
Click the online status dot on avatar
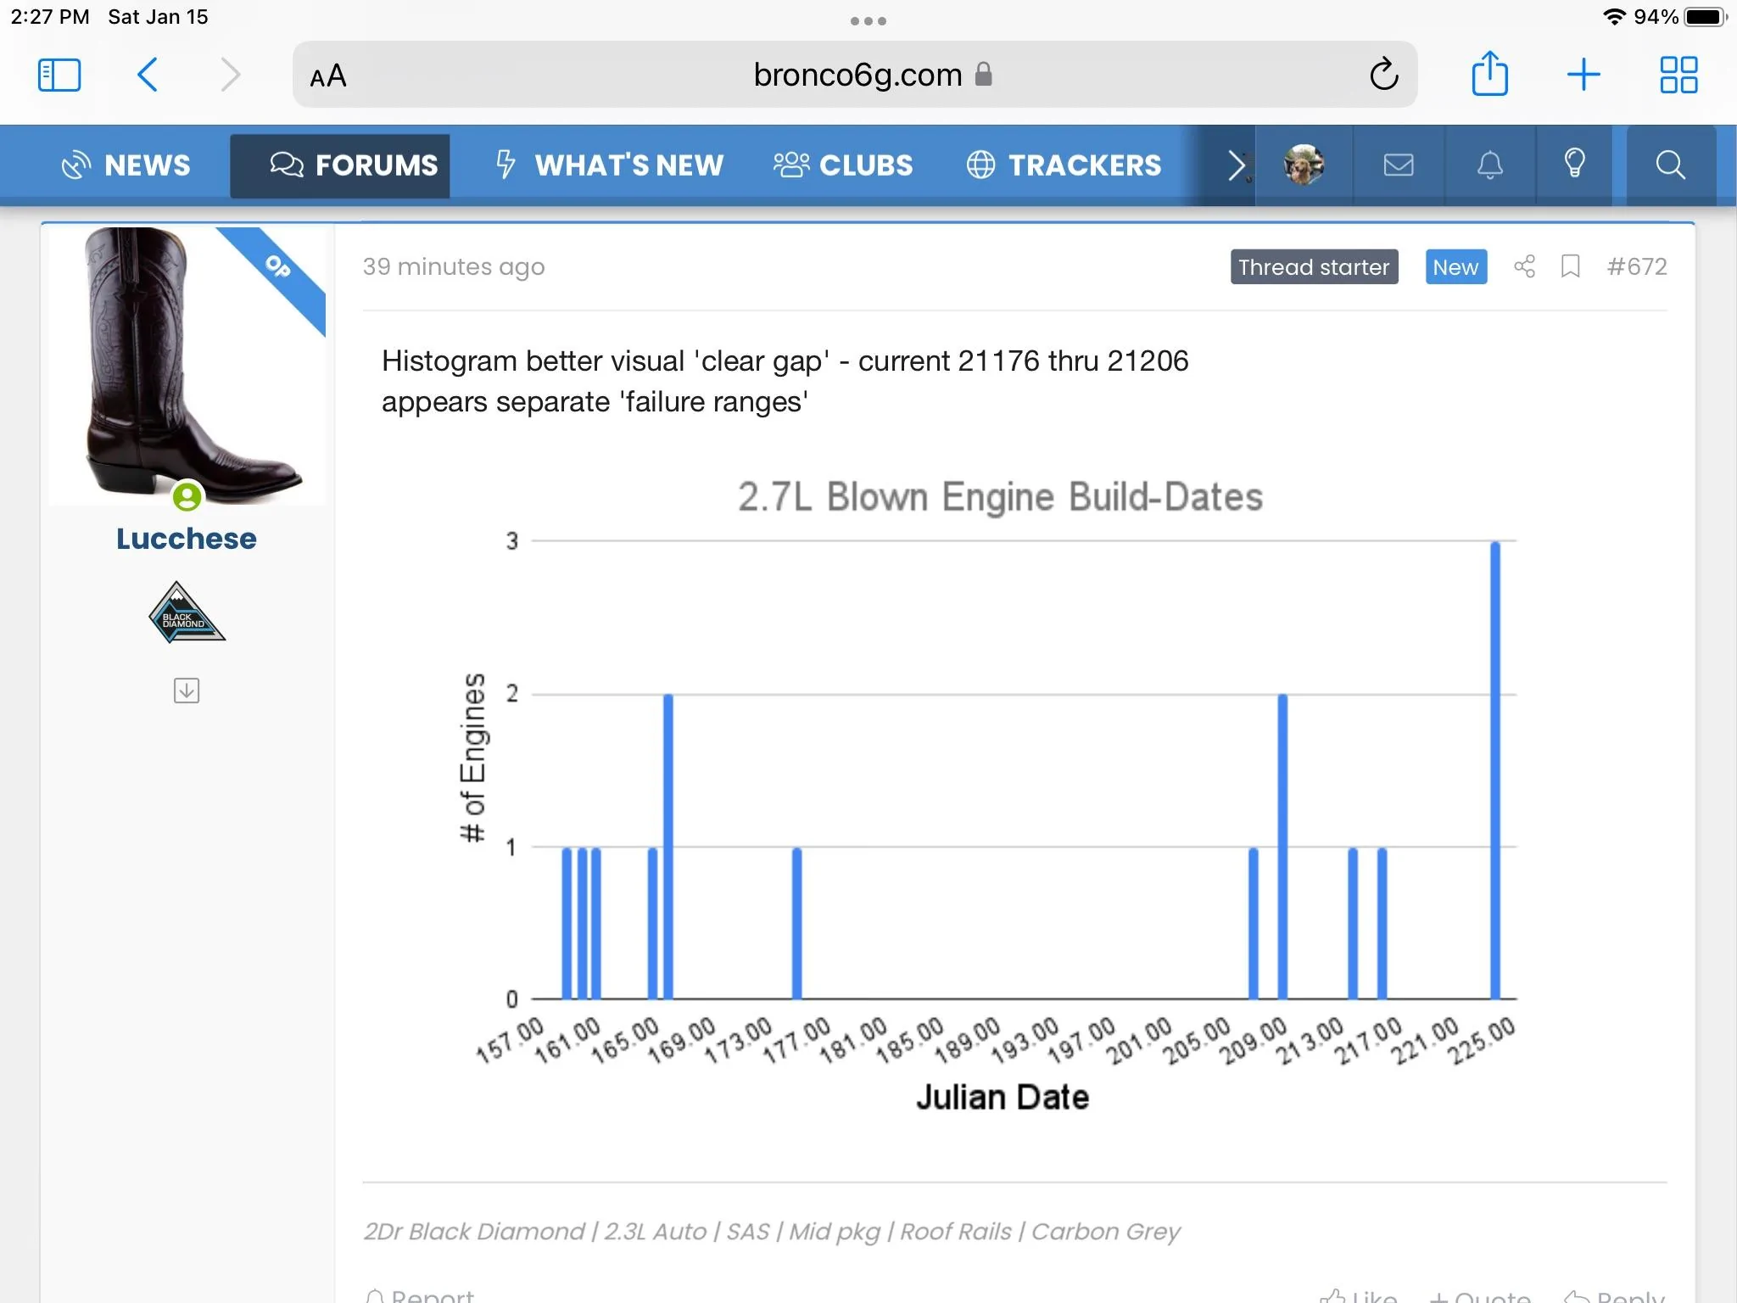(x=187, y=496)
